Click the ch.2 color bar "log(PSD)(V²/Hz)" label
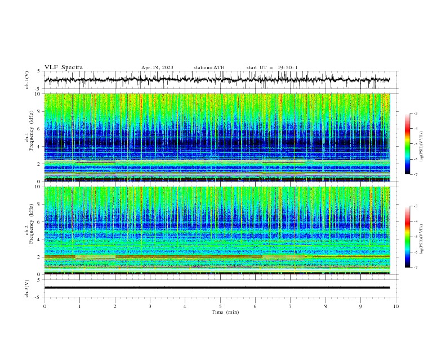This screenshot has width=446, height=344. point(422,239)
